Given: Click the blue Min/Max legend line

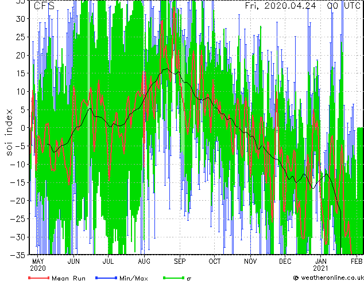Looking at the screenshot, I should 106,278.
